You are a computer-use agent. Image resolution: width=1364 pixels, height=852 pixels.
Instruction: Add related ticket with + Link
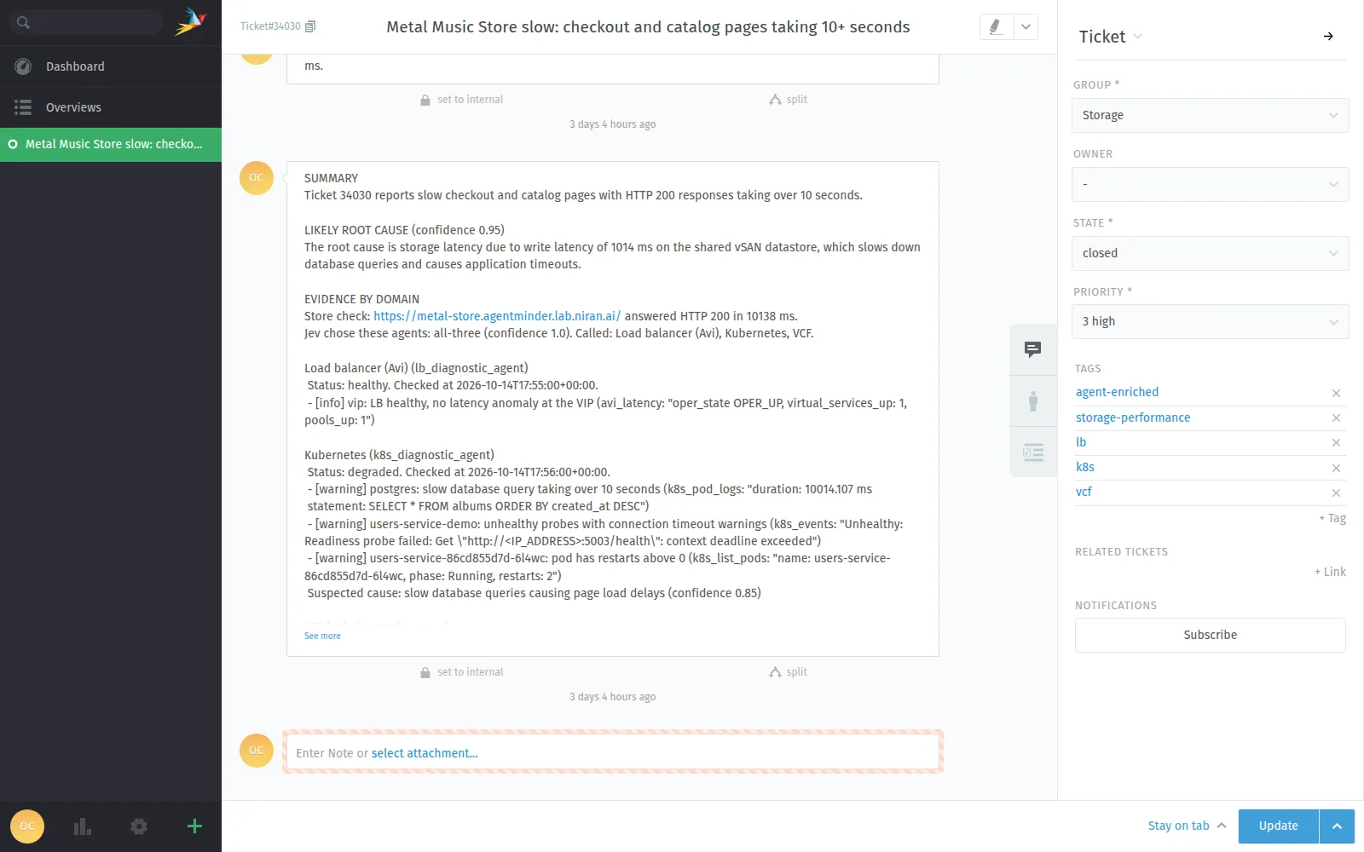1330,572
